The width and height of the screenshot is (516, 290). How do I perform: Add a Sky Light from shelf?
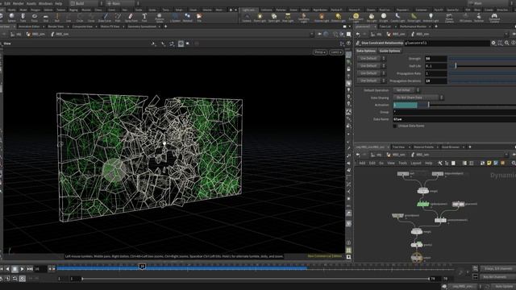(372, 18)
